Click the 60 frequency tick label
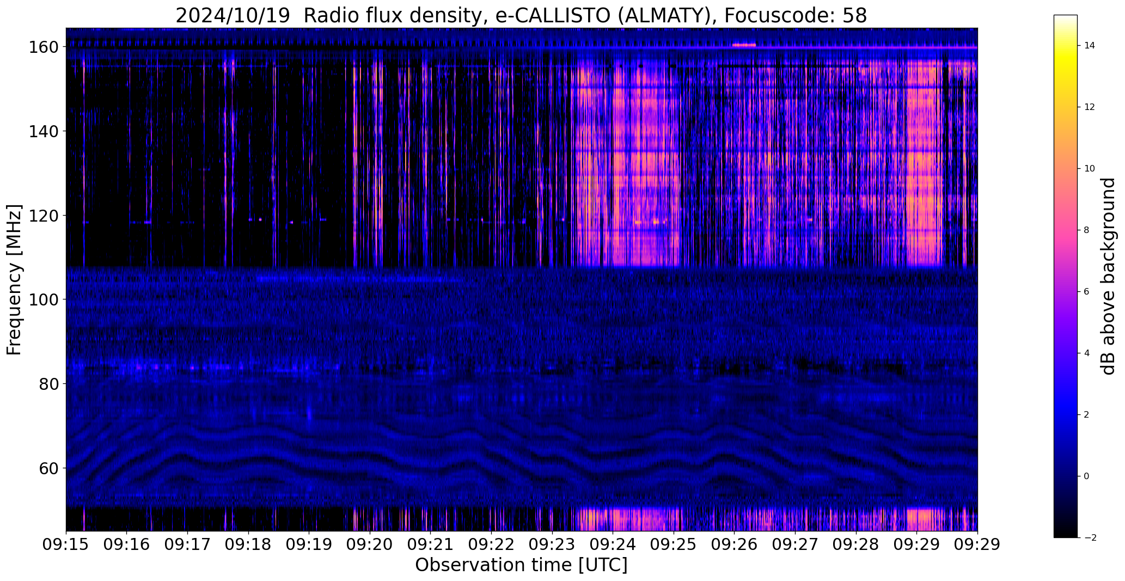This screenshot has height=581, width=1125. pos(48,468)
